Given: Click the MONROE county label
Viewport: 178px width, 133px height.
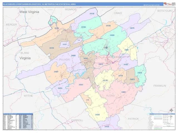Looking at the screenshot, I should (70, 9).
